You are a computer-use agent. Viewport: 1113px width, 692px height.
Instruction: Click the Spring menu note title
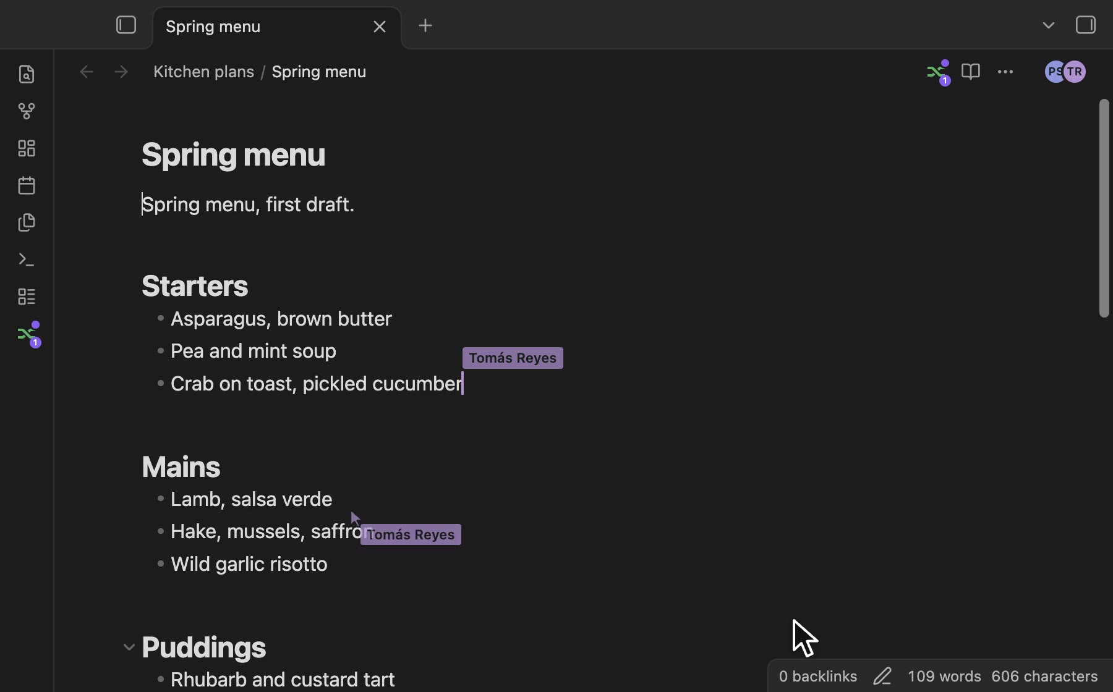click(233, 154)
